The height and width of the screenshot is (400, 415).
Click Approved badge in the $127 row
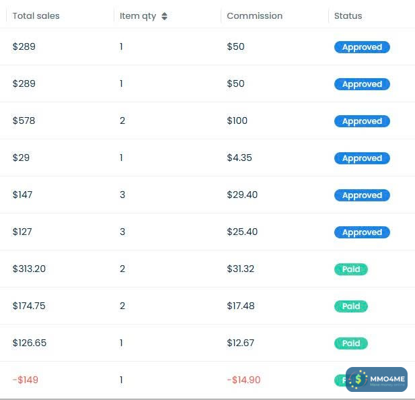362,232
